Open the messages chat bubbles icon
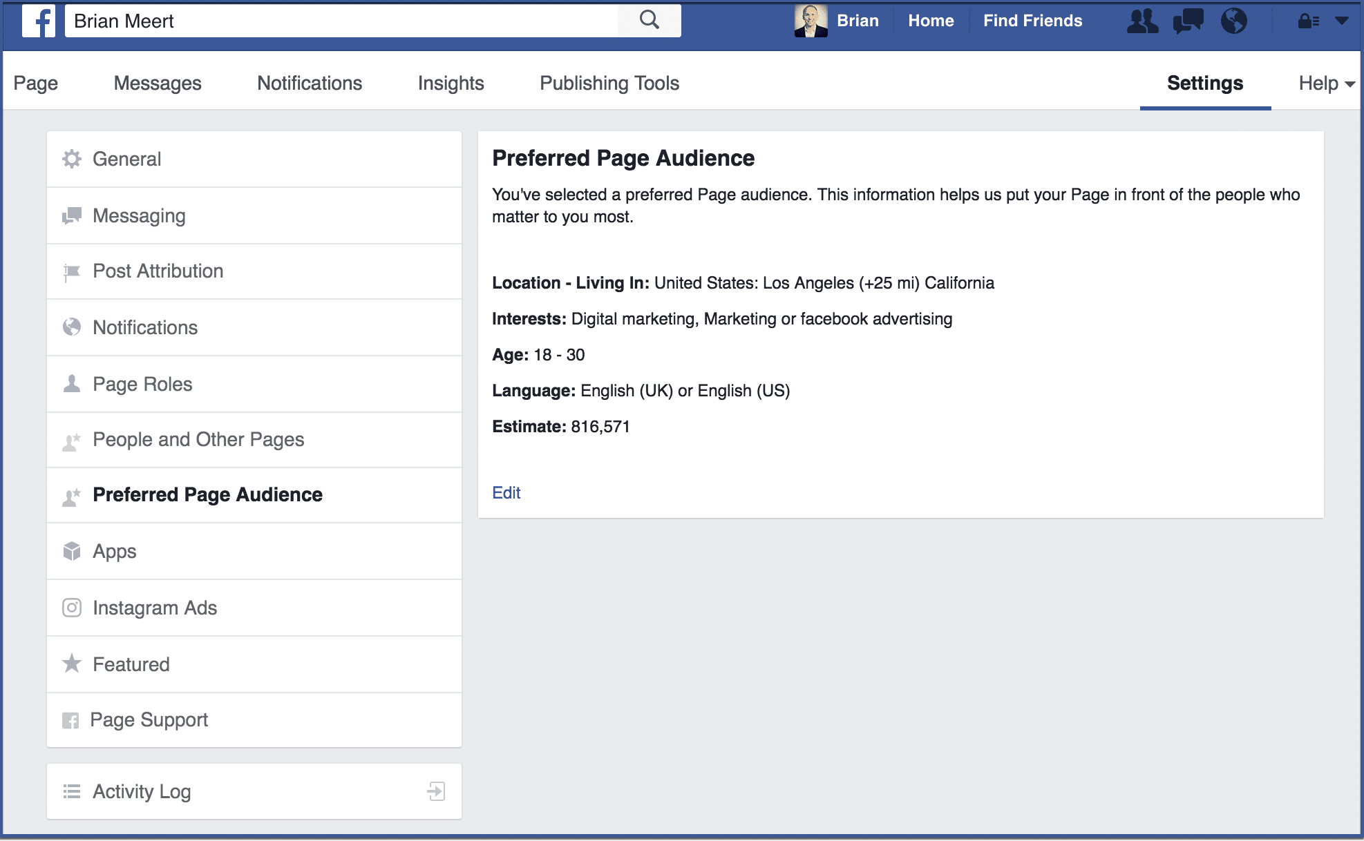Image resolution: width=1364 pixels, height=841 pixels. [1188, 21]
